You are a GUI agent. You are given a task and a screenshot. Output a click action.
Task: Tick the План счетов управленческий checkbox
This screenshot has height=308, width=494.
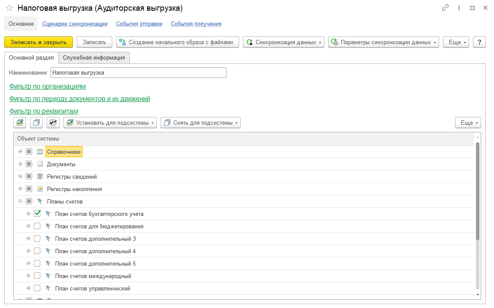(x=37, y=288)
